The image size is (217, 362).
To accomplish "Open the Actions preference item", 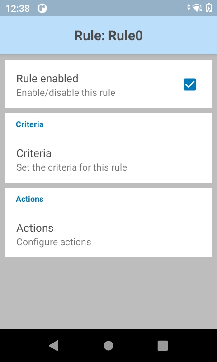I will (x=108, y=234).
